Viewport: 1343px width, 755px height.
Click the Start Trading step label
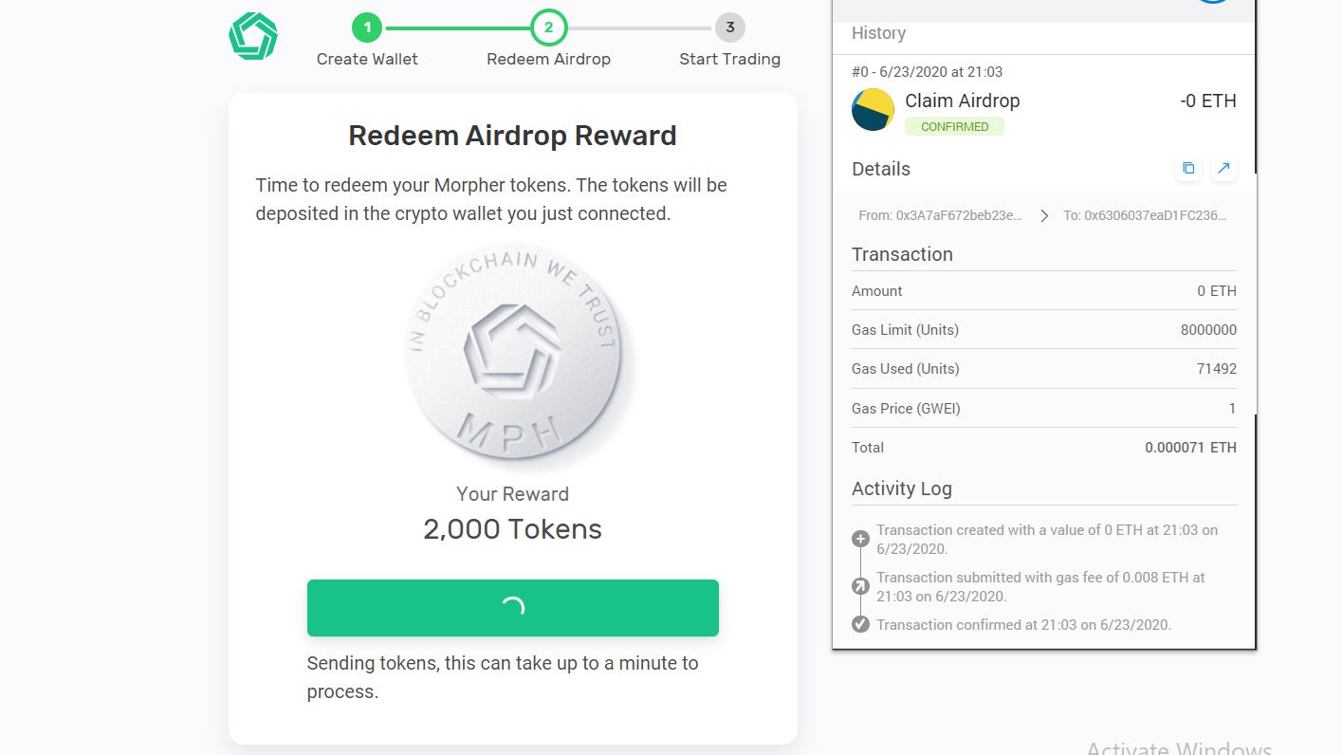click(x=729, y=59)
